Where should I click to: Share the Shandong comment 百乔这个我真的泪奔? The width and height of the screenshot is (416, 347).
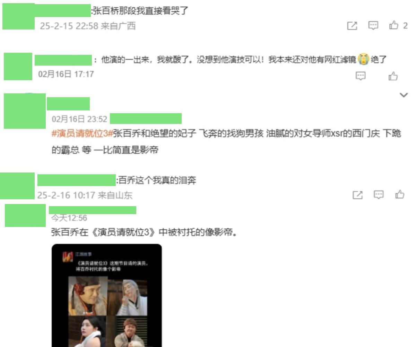[x=357, y=195]
